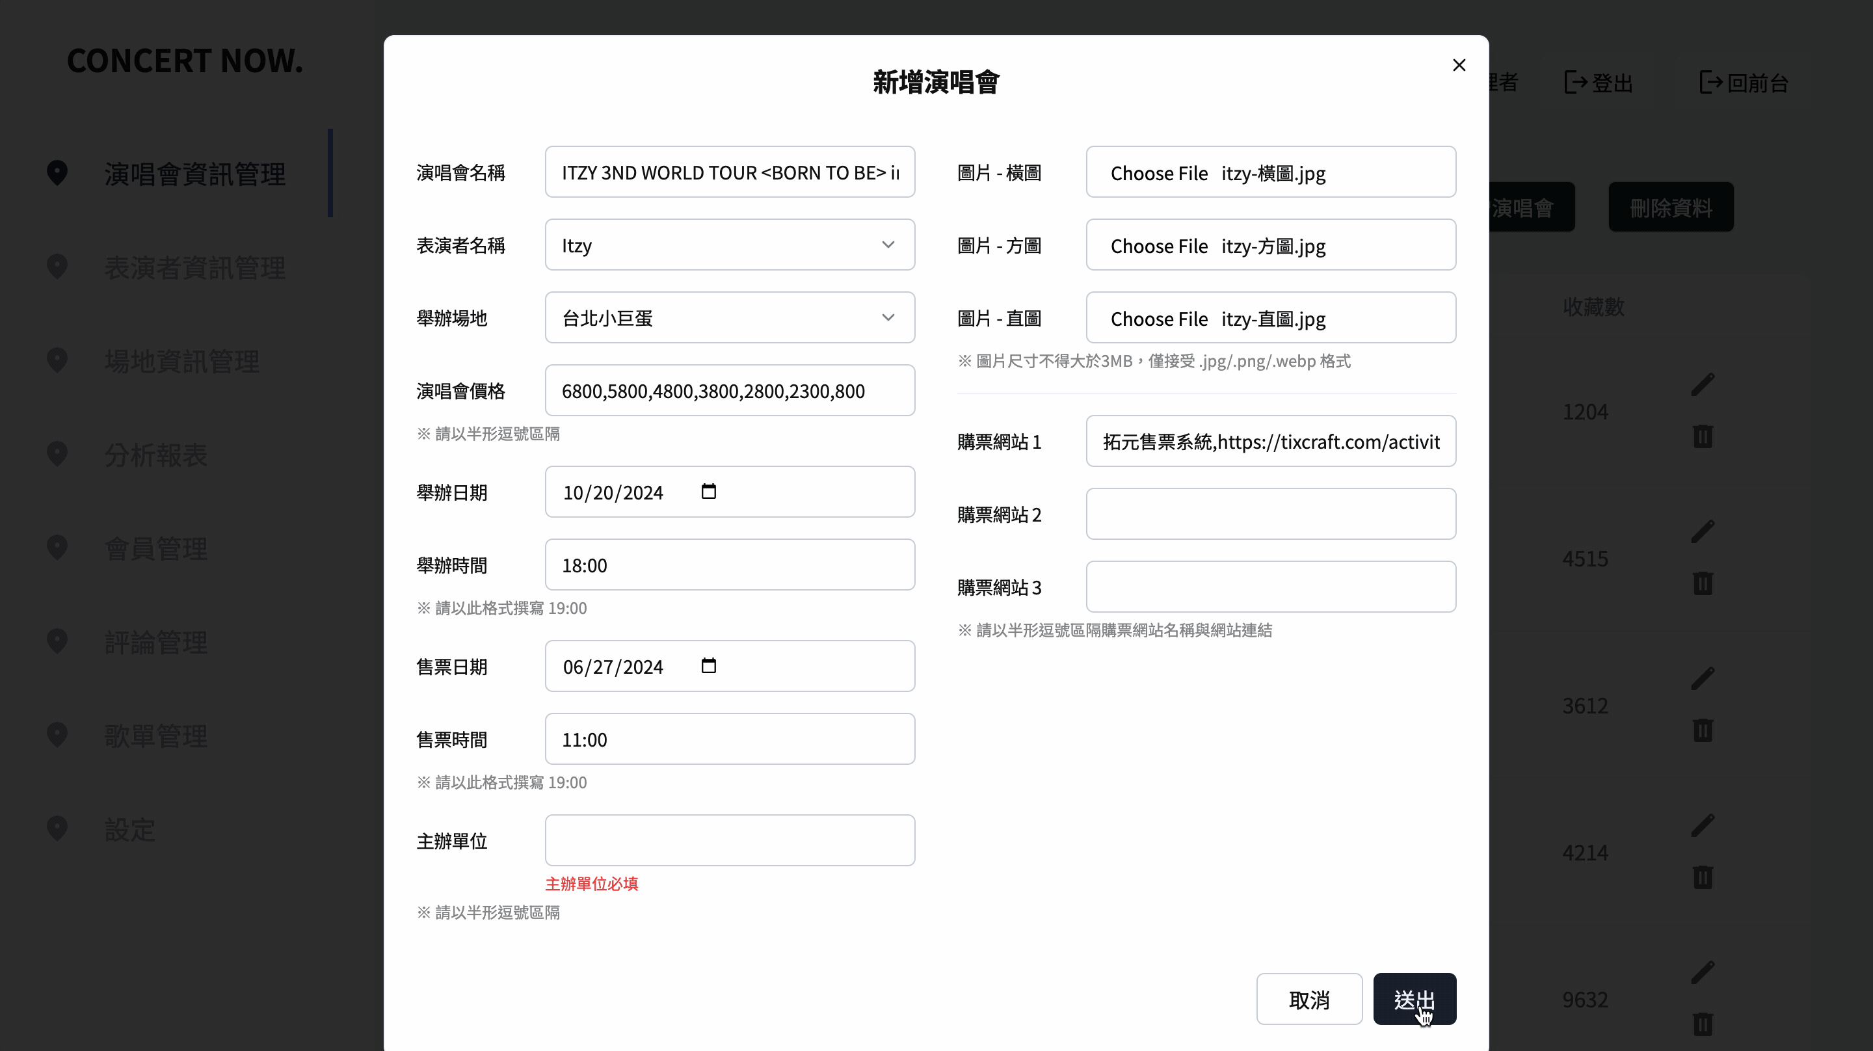Screen dimensions: 1873x1051
Task: Choose file for 圖片 - 直圖
Action: pyautogui.click(x=1158, y=319)
